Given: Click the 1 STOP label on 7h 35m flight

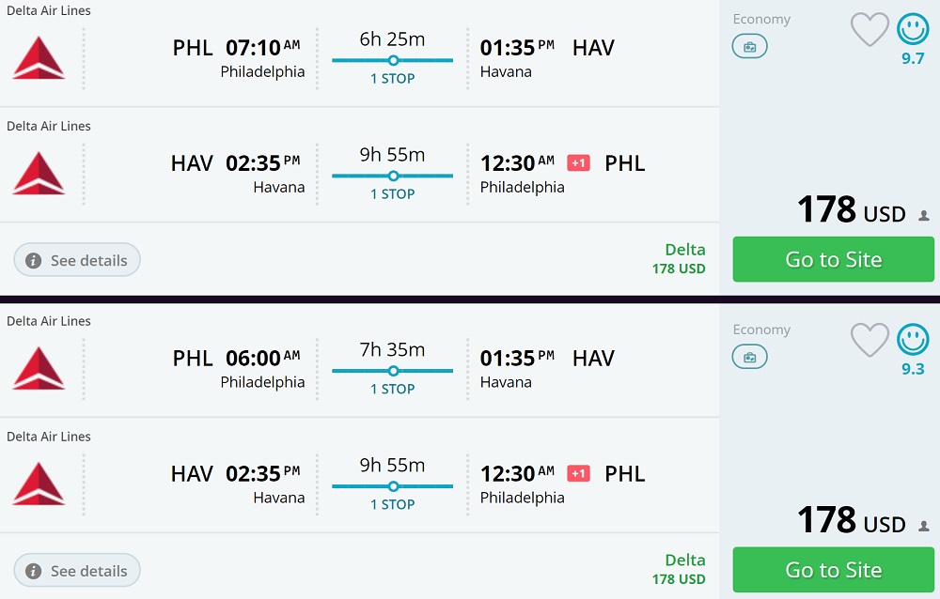Looking at the screenshot, I should [393, 389].
